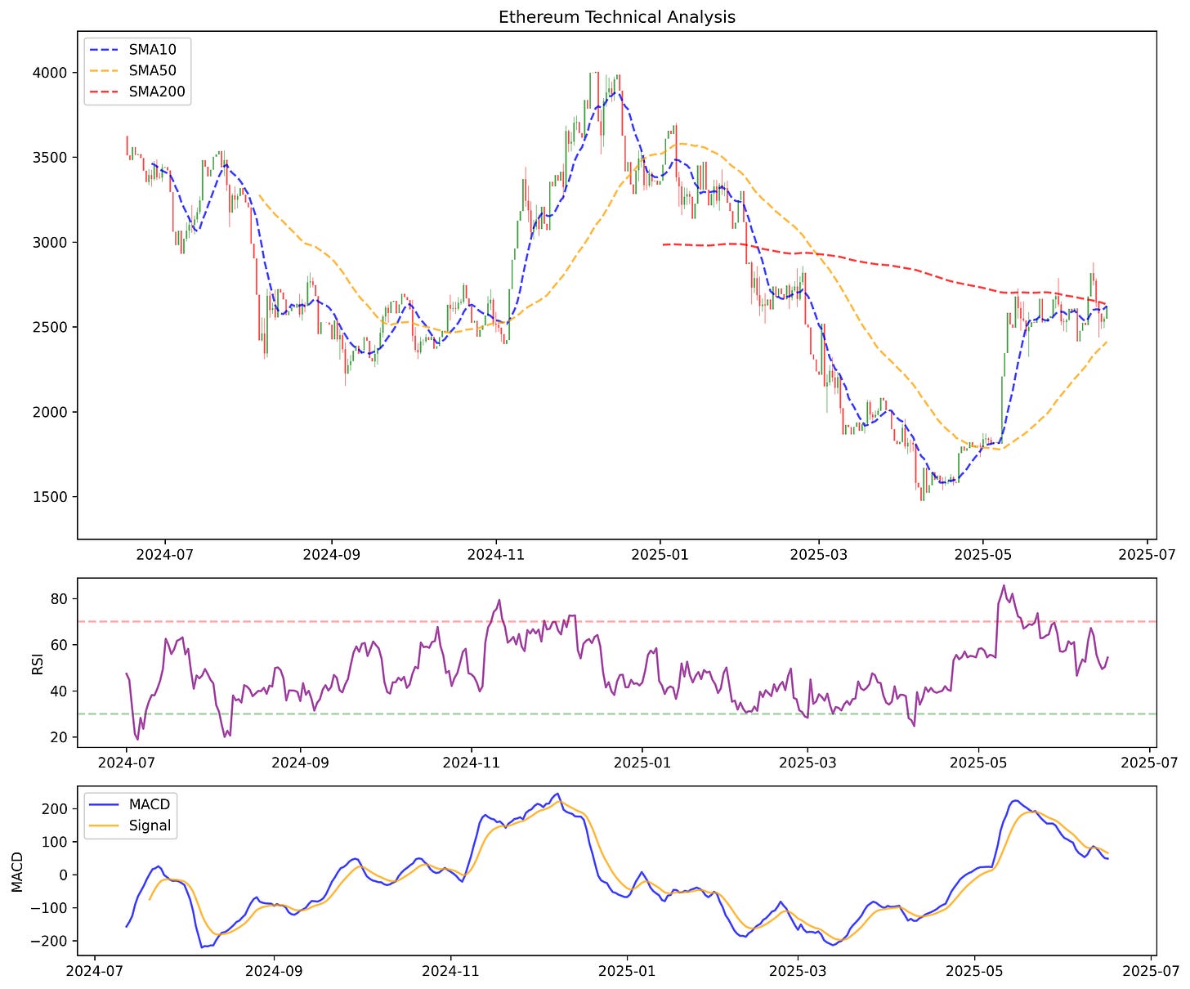
Task: Click the 2025-01 date under the price chart
Action: (660, 555)
